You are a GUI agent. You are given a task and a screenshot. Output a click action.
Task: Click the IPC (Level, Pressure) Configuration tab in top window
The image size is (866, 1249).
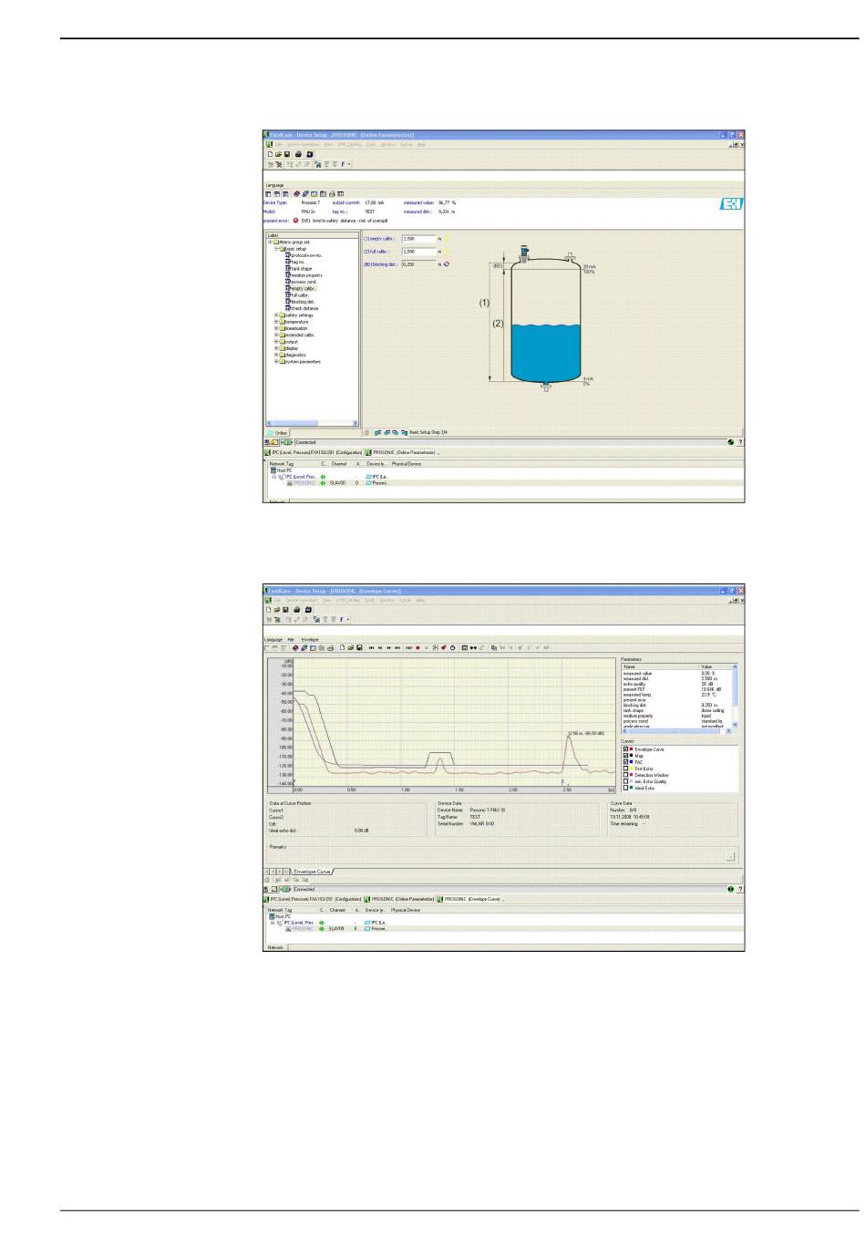[313, 452]
